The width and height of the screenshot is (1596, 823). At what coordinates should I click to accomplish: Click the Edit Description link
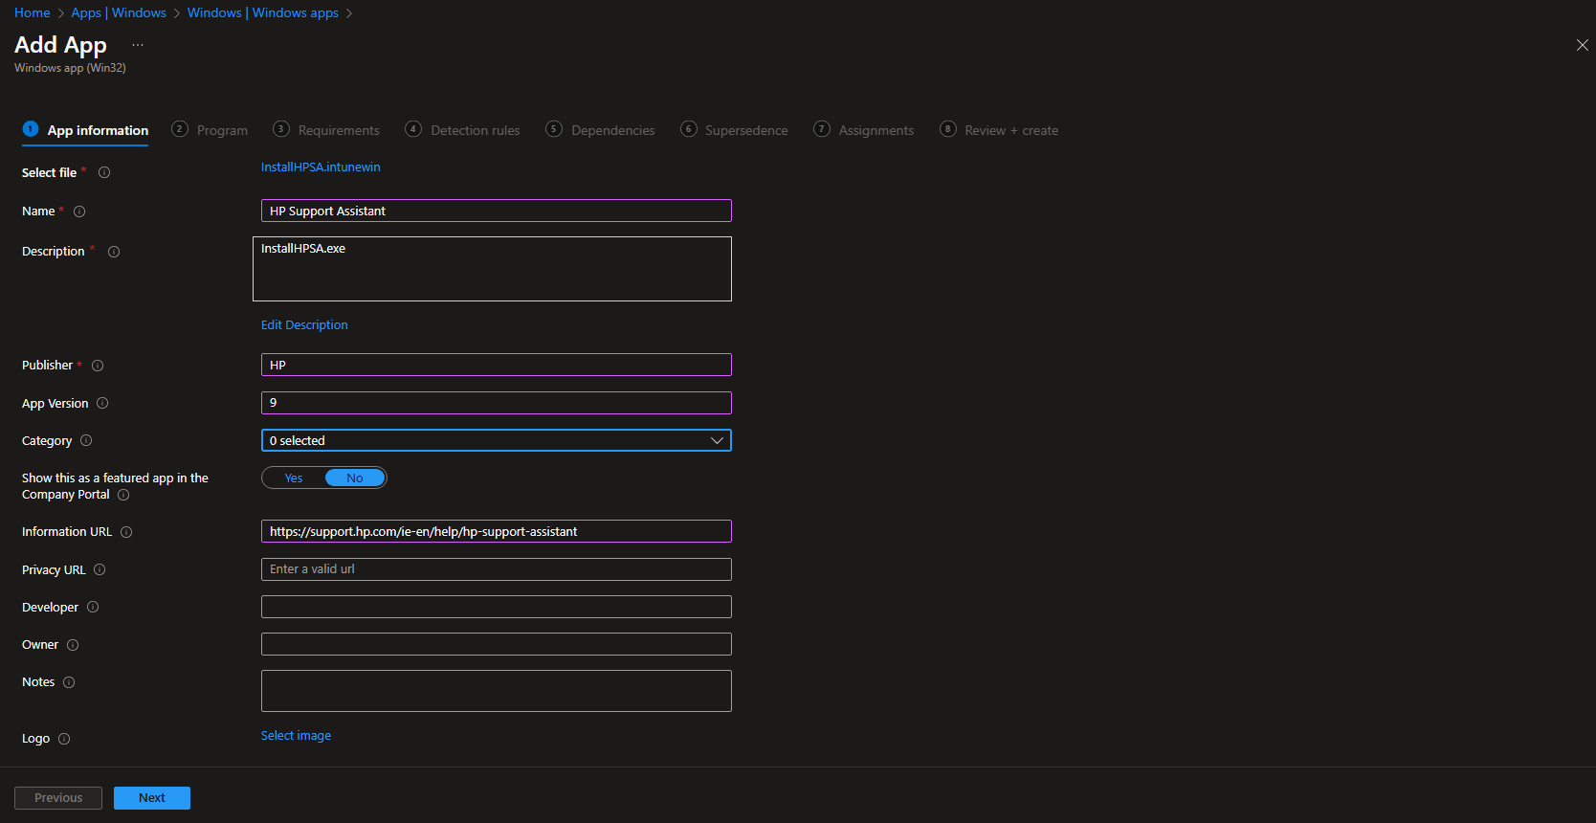(304, 325)
